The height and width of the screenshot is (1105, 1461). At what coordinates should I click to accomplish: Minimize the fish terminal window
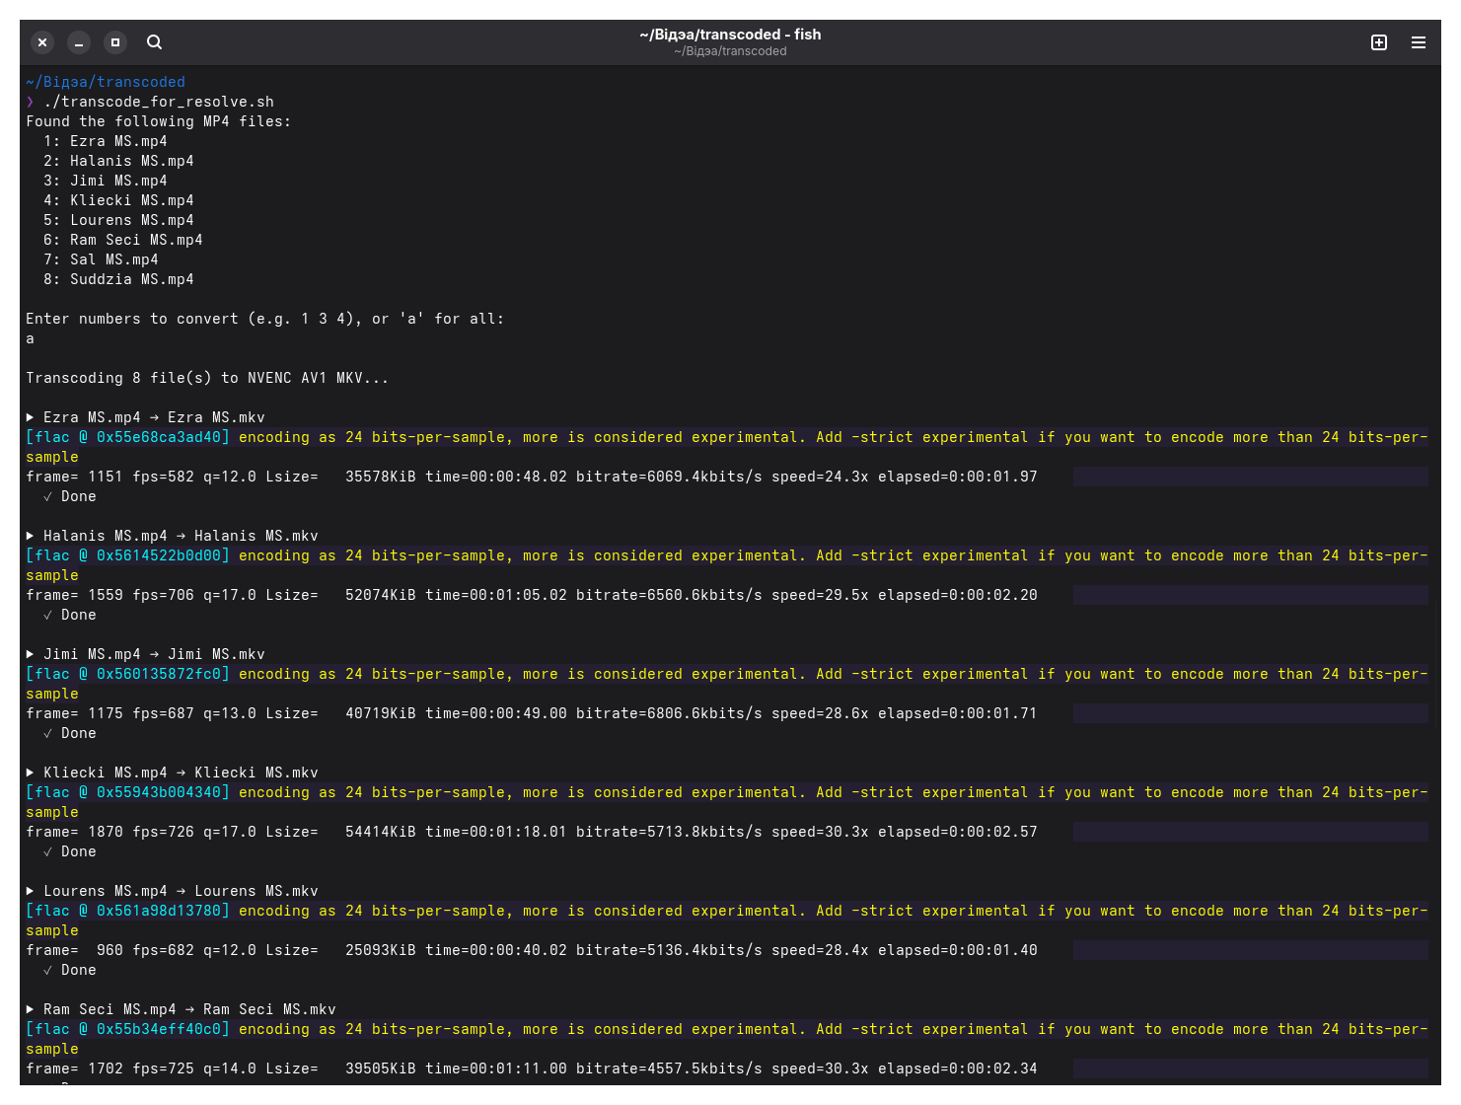(79, 42)
